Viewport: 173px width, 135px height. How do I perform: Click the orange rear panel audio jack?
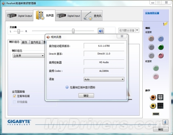[151, 39]
